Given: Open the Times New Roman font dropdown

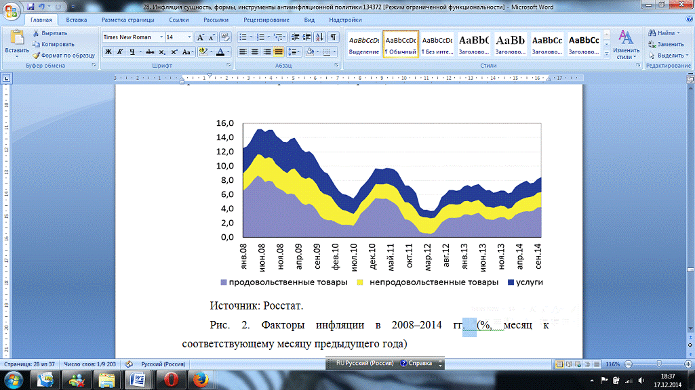Looking at the screenshot, I should point(161,37).
